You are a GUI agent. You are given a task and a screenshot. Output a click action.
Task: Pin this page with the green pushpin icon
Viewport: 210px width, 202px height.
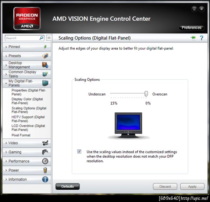coord(193,38)
